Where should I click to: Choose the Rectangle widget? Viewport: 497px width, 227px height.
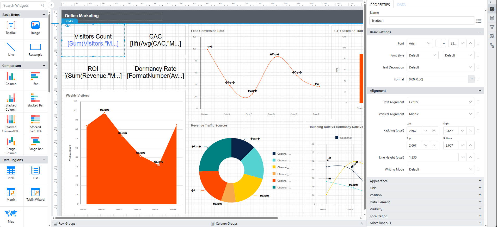pos(35,49)
